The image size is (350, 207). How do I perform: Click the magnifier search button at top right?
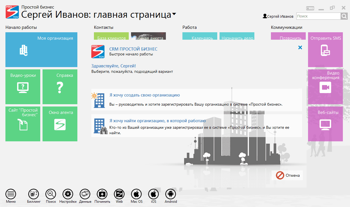[x=344, y=16]
